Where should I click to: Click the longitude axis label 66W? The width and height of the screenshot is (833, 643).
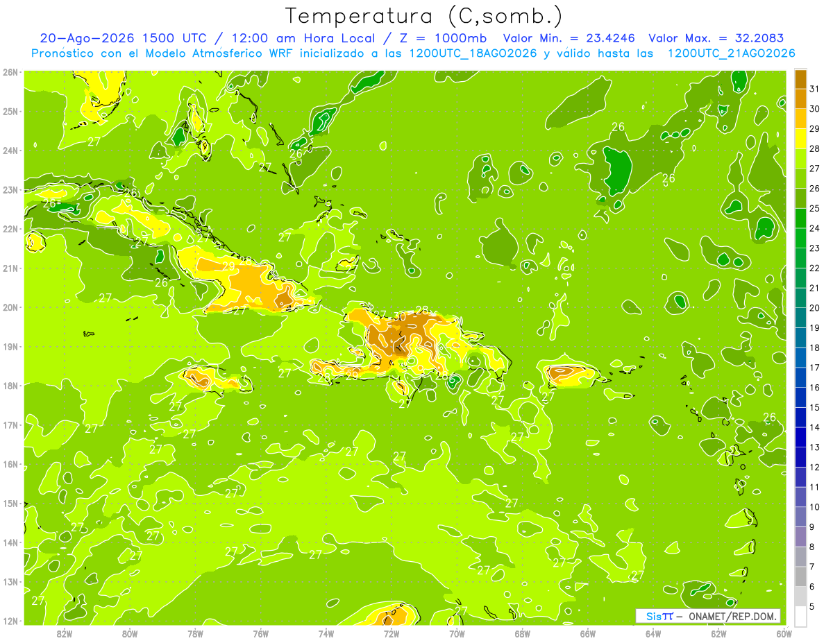click(x=588, y=633)
